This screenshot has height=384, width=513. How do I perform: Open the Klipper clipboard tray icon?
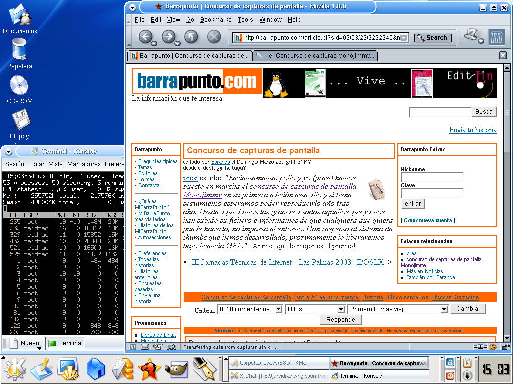tap(467, 363)
